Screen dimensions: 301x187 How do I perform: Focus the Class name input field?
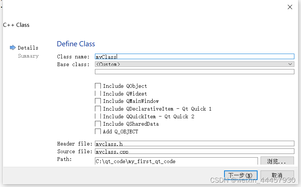[x=194, y=57]
